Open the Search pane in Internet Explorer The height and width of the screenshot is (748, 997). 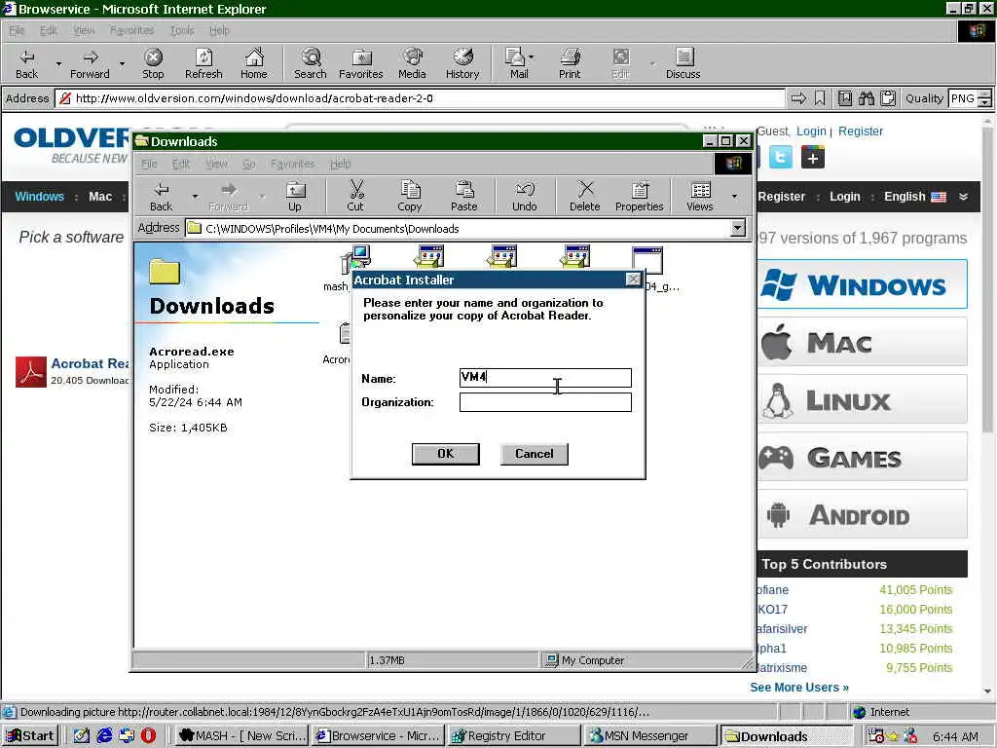pos(311,63)
